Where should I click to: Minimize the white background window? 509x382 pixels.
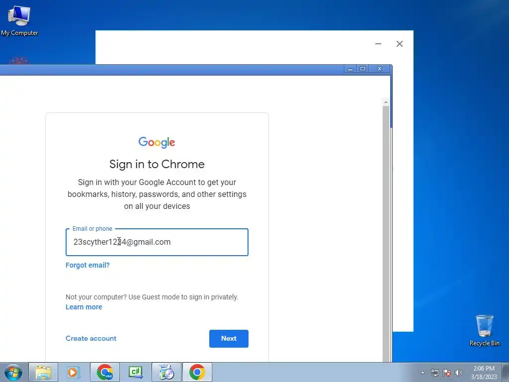pyautogui.click(x=378, y=44)
